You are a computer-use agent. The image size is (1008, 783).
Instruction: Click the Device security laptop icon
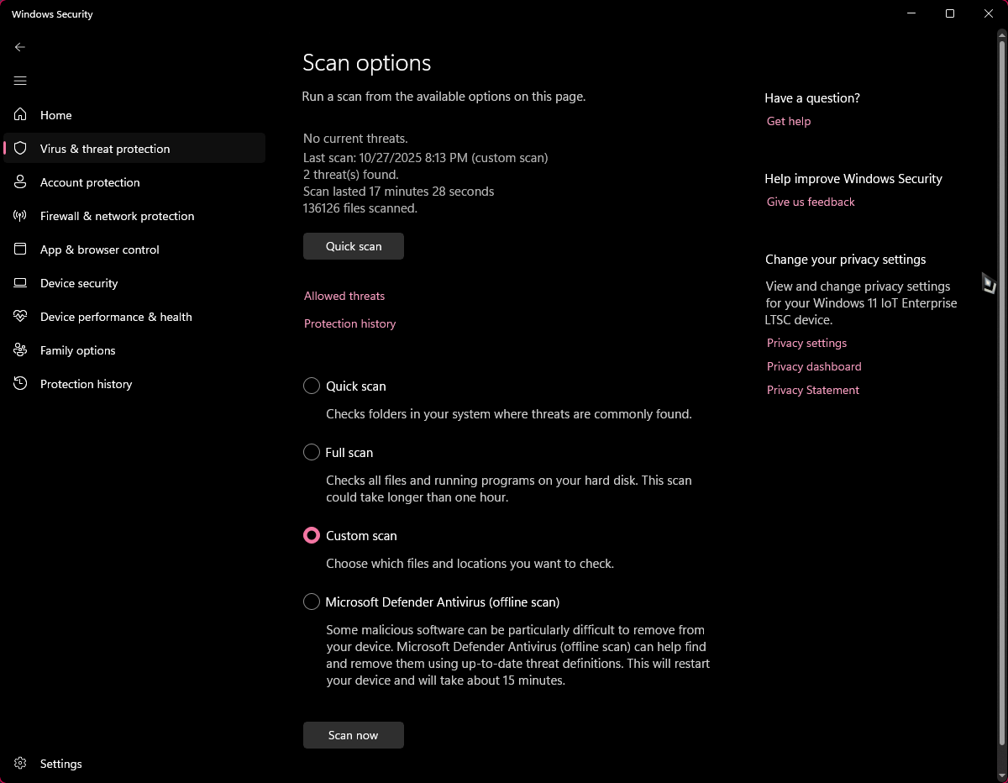pyautogui.click(x=21, y=283)
